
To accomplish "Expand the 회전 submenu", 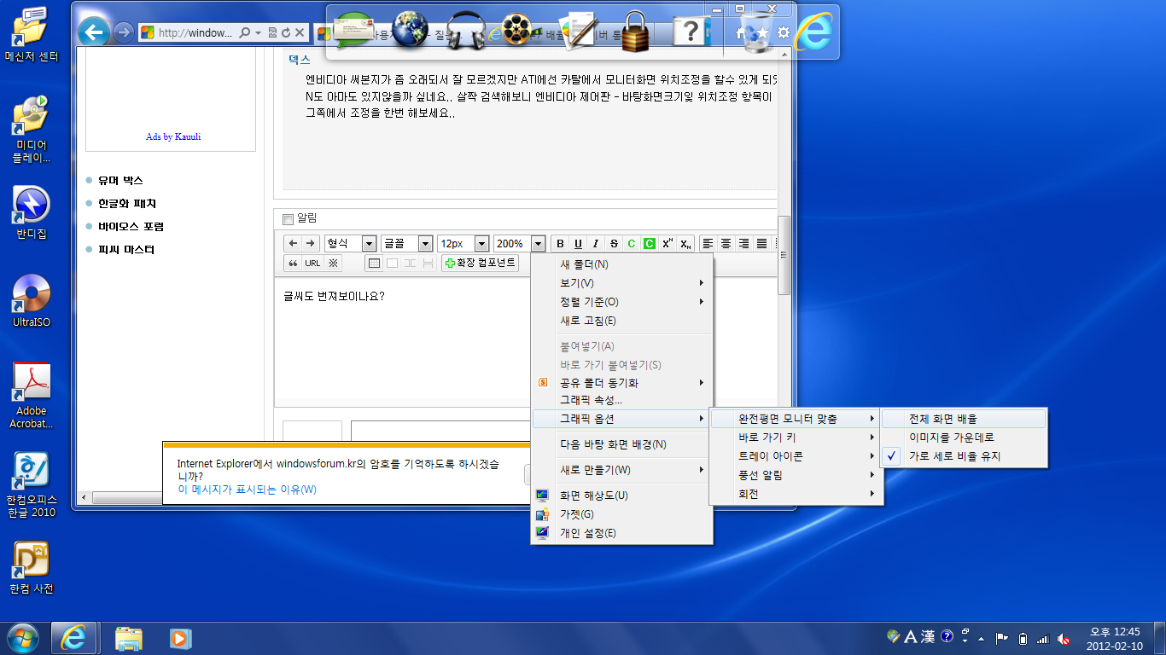I will coord(796,494).
